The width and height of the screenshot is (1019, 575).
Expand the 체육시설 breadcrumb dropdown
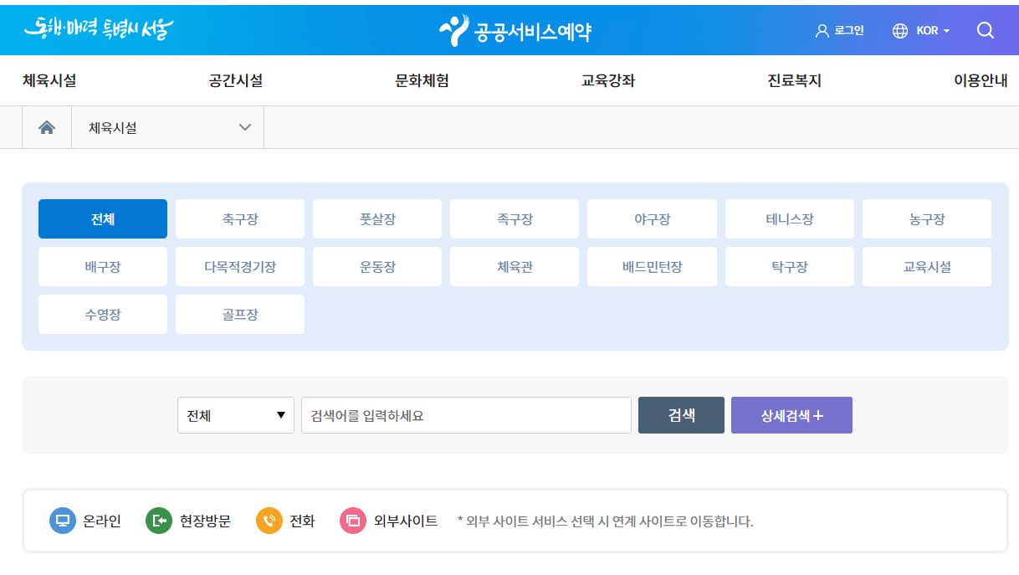[244, 126]
